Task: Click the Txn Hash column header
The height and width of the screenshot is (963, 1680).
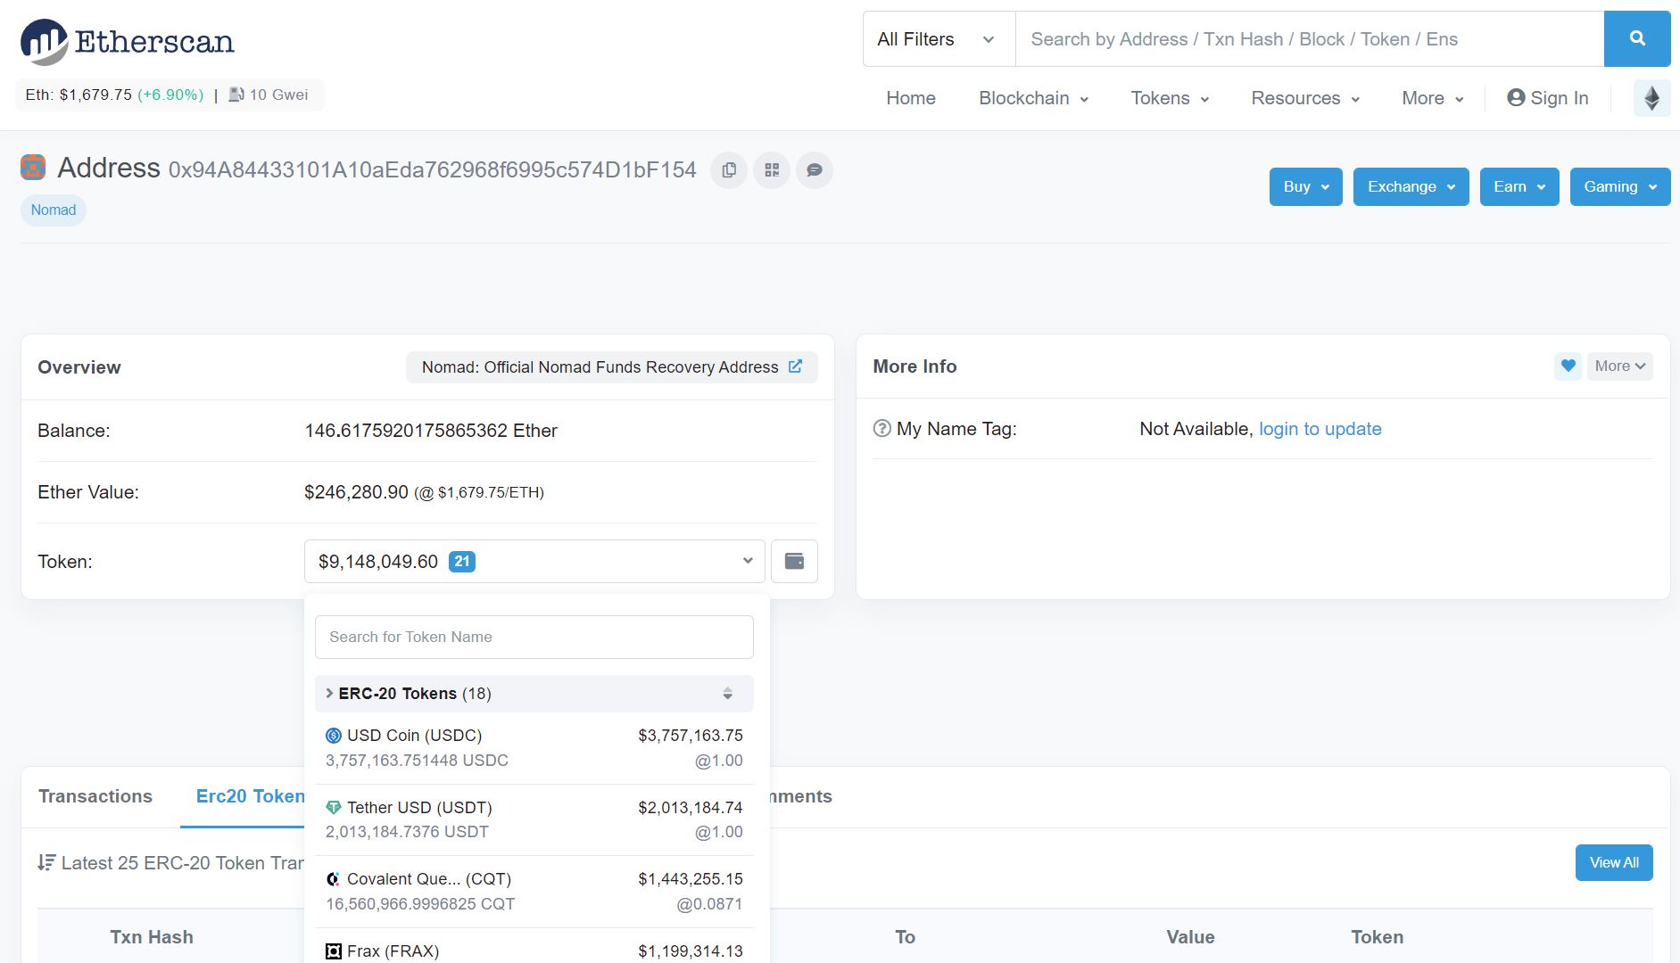Action: (x=152, y=937)
